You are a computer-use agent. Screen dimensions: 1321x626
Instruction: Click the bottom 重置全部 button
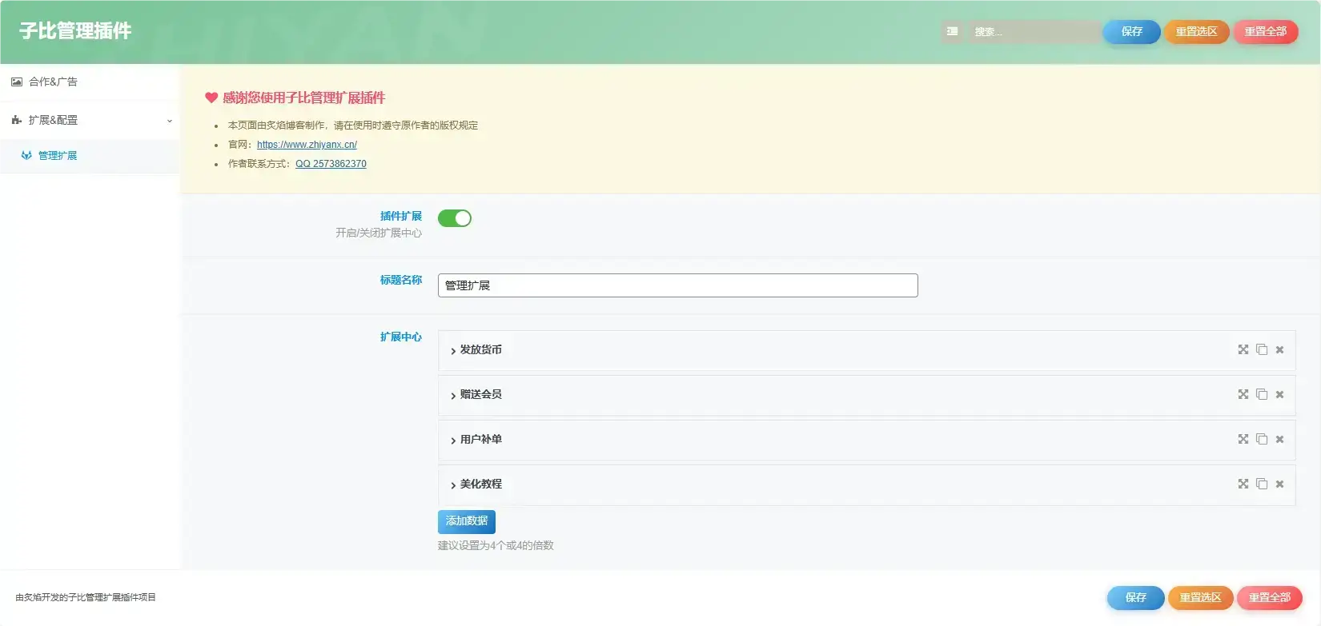[1269, 597]
